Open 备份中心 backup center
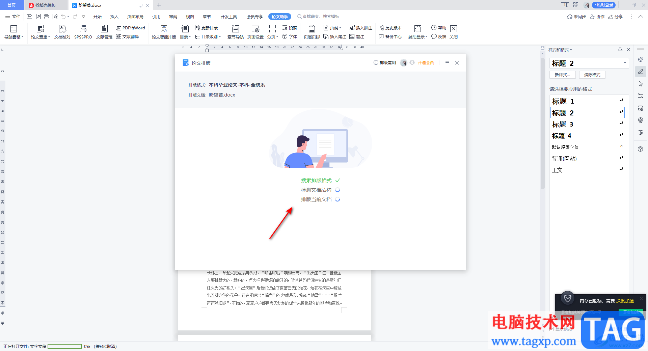Image resolution: width=648 pixels, height=351 pixels. 390,36
